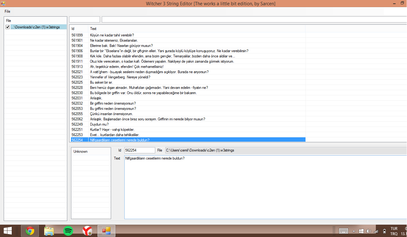Viewport: 407px width, 237px height.
Task: Open Google Chrome from the taskbar
Action: (x=30, y=231)
